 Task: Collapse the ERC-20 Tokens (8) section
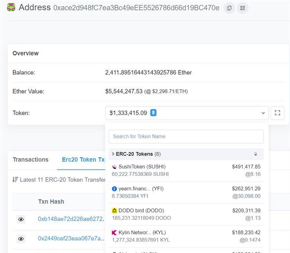pyautogui.click(x=113, y=154)
